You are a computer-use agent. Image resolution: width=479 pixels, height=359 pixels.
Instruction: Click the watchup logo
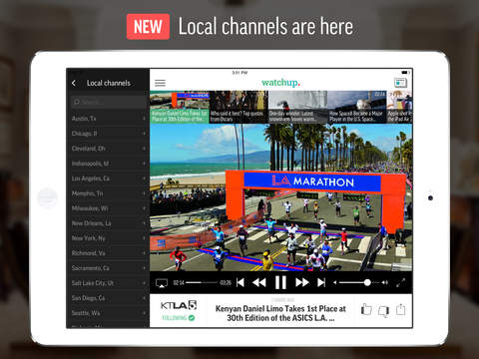click(x=280, y=83)
